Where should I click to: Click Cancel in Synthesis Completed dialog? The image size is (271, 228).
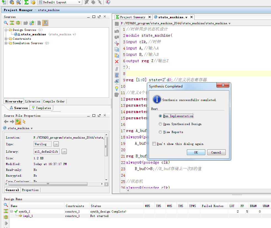coord(216,152)
